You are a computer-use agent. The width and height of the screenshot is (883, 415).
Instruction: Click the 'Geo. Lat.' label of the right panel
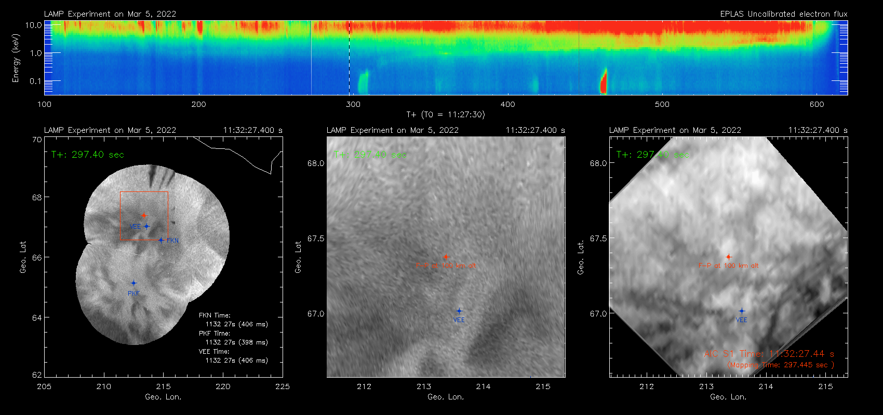tap(581, 257)
